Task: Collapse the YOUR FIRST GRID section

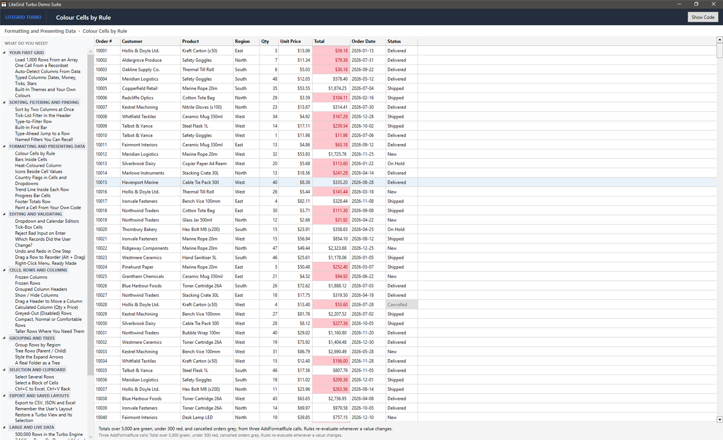Action: click(x=4, y=53)
